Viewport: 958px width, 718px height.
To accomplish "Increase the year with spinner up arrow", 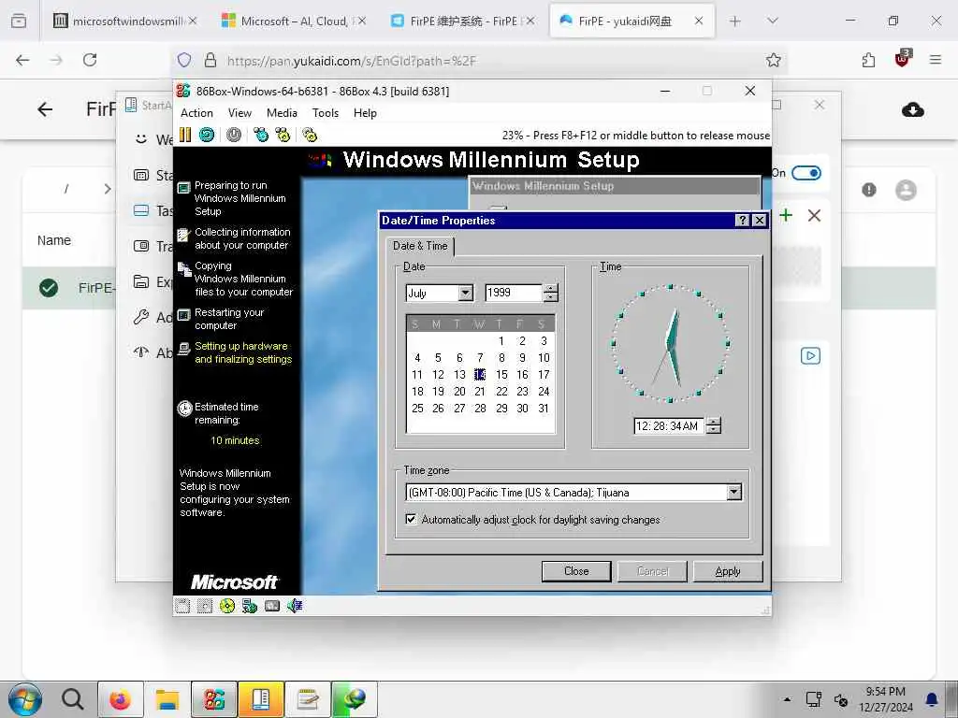I will [550, 289].
